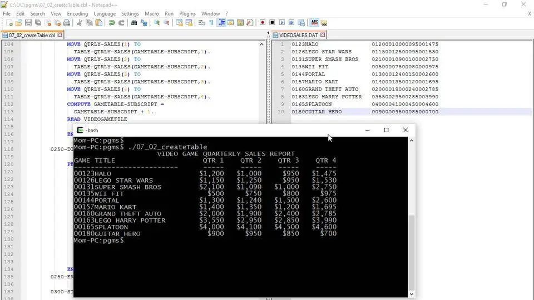Image resolution: width=534 pixels, height=300 pixels.
Task: Toggle synchronized vertical scrolling icon
Action: pyautogui.click(x=179, y=23)
